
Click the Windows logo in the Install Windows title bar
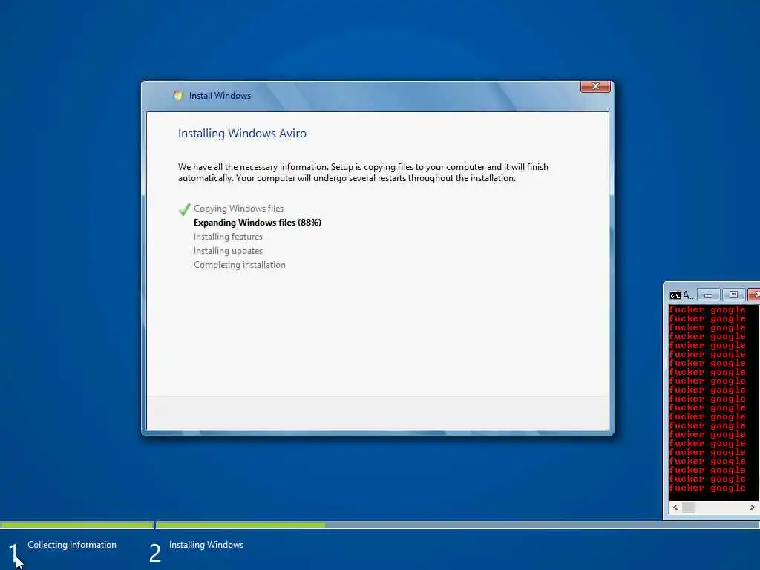coord(178,96)
